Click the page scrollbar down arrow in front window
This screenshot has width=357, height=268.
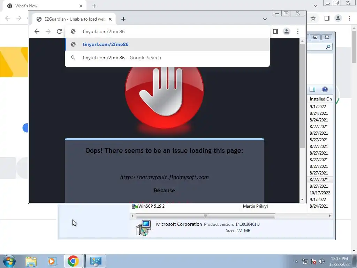pyautogui.click(x=302, y=200)
